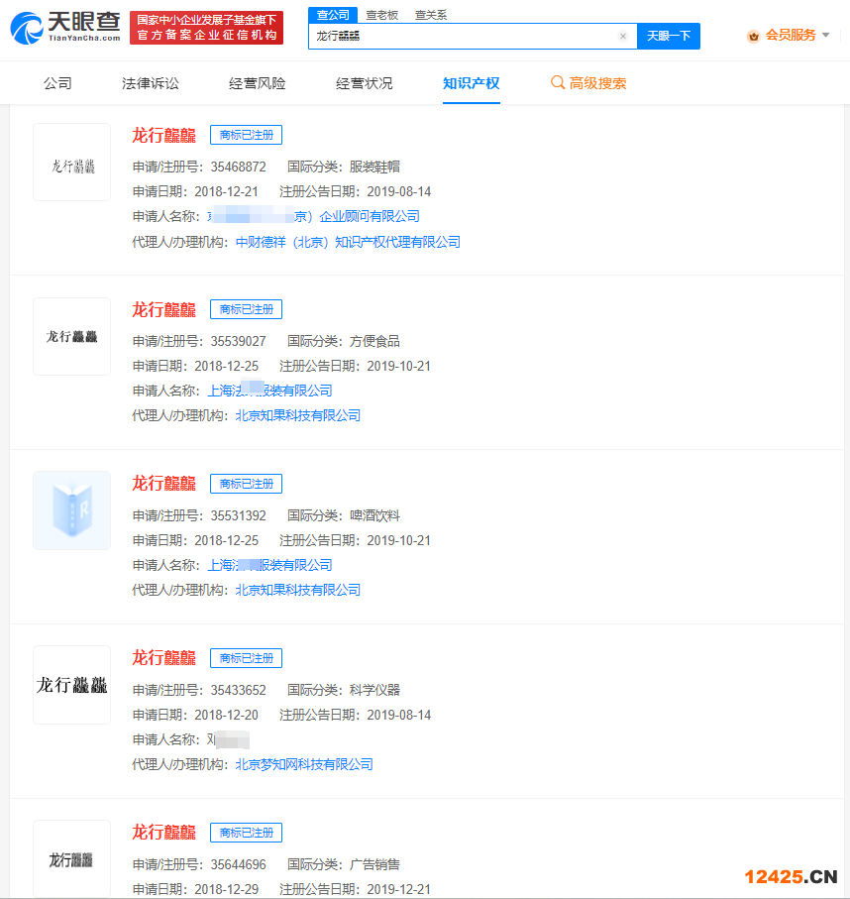Open the 法律诉讼 tab
The width and height of the screenshot is (850, 899).
tap(151, 83)
